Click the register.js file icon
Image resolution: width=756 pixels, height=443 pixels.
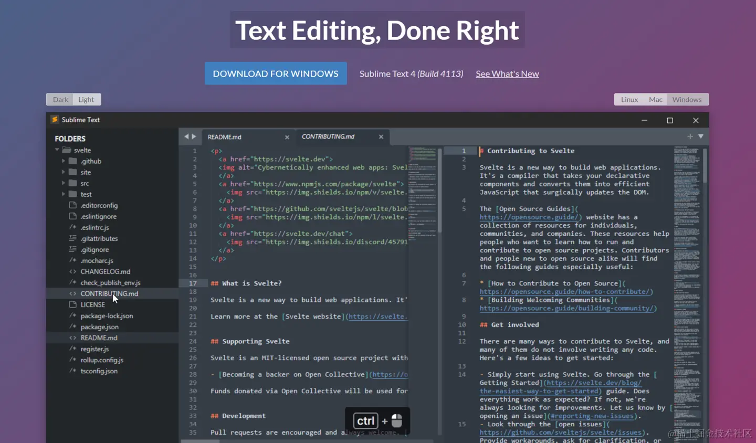click(x=73, y=349)
